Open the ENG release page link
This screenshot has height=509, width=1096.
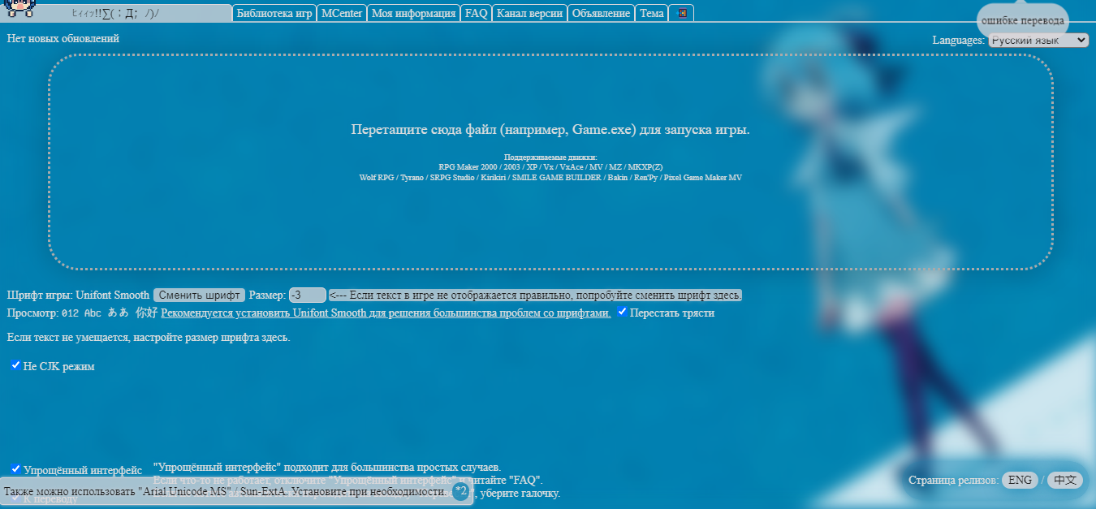click(x=1020, y=480)
